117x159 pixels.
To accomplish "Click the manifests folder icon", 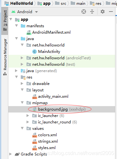I will point(23,26).
